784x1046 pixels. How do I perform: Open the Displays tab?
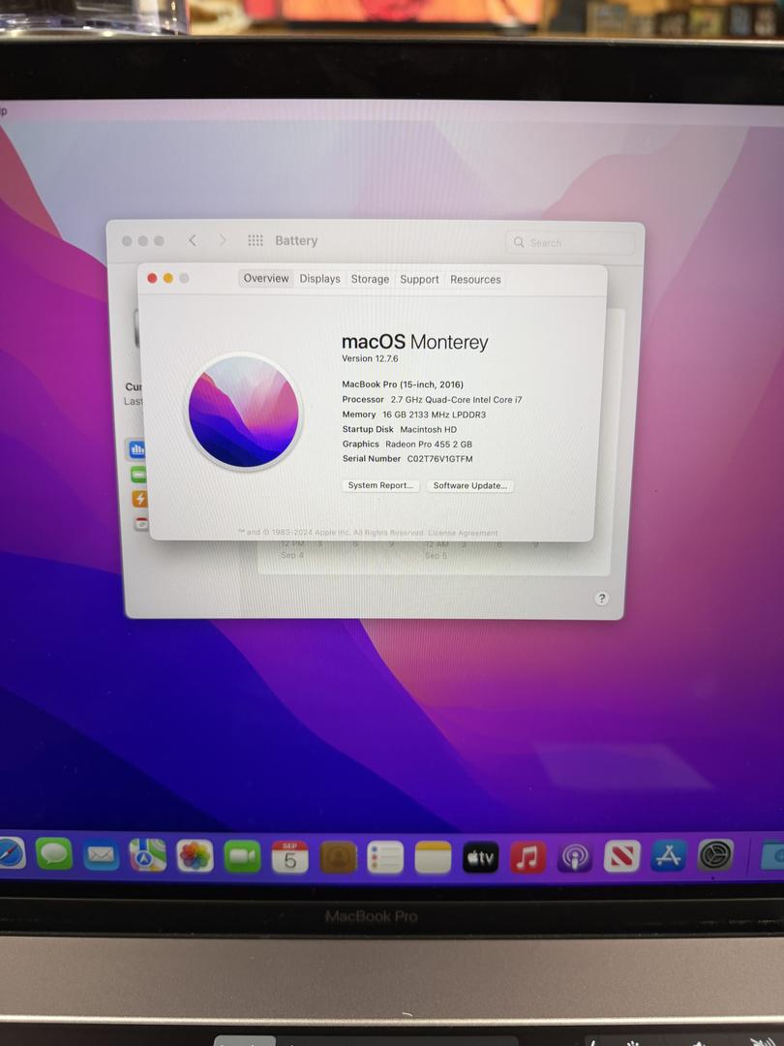pos(319,279)
